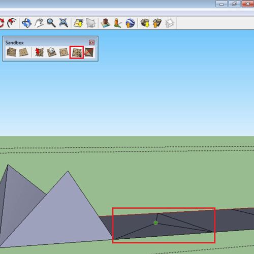Select the Drape tool in Sandbox
Image resolution: width=254 pixels, height=254 pixels.
click(x=64, y=52)
